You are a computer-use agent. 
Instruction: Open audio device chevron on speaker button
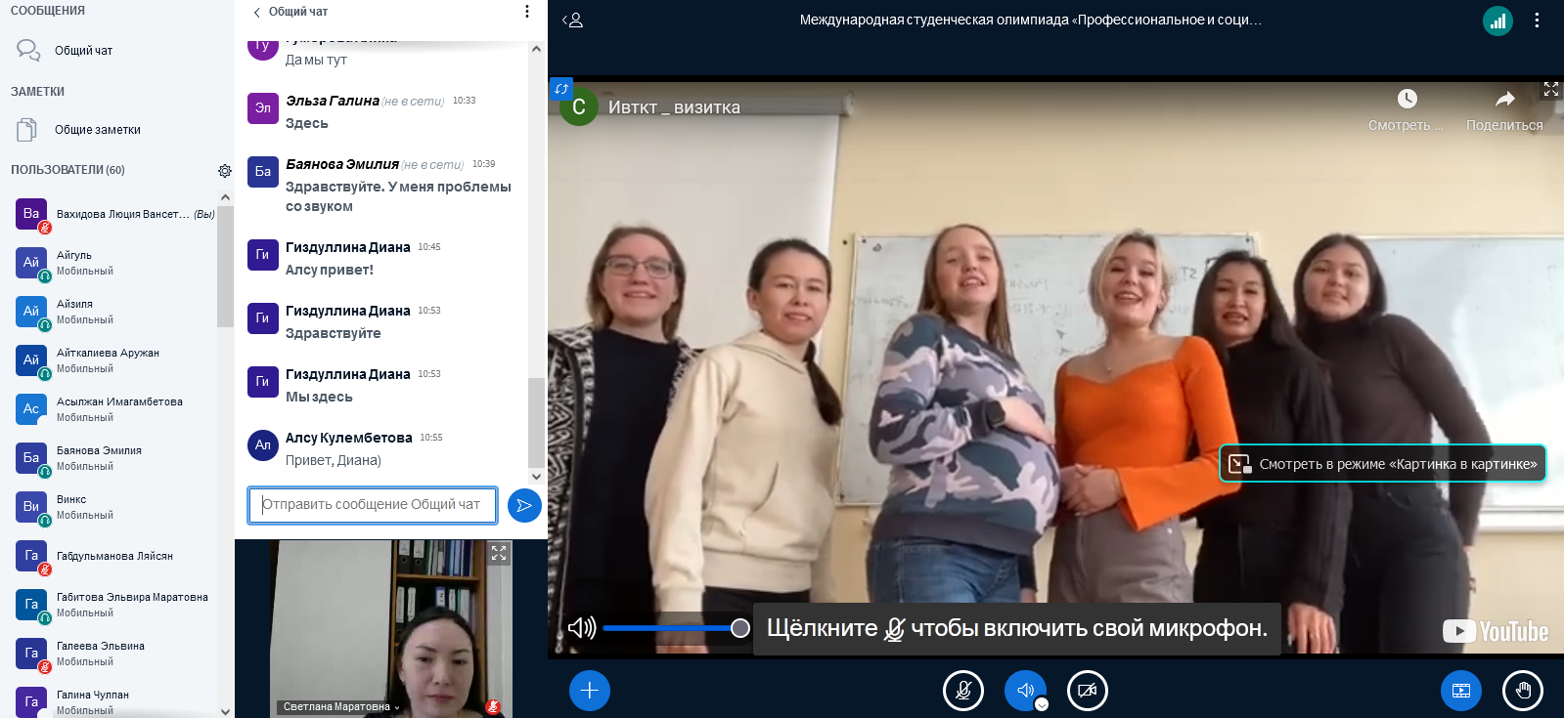(x=1042, y=704)
